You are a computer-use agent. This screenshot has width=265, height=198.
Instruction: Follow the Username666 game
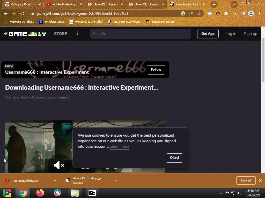tap(156, 70)
